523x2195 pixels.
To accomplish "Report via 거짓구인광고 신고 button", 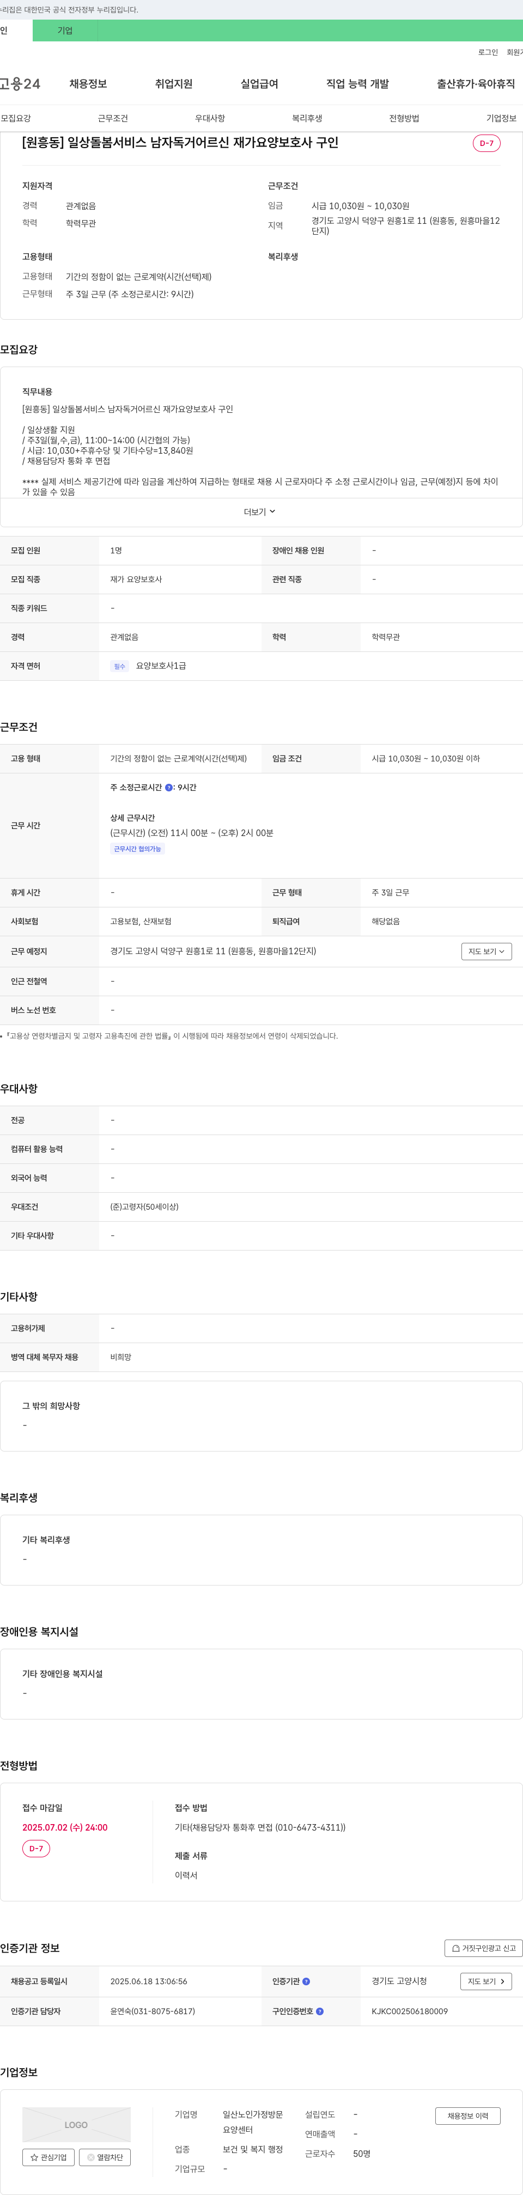I will [x=483, y=1948].
